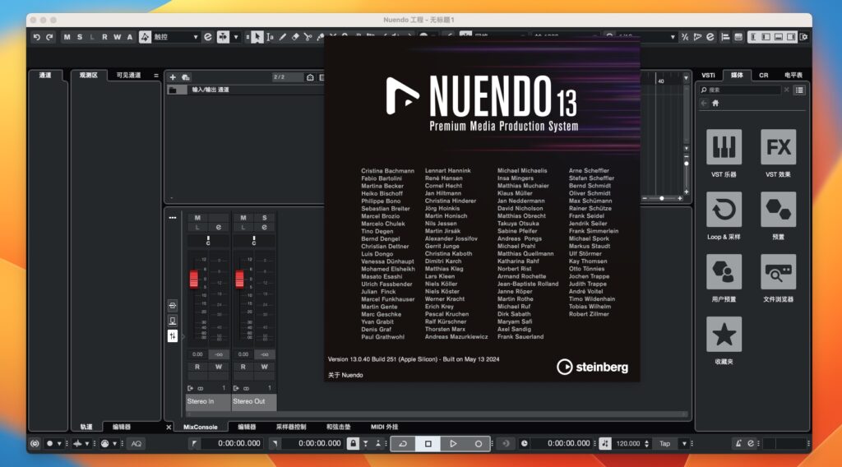The width and height of the screenshot is (842, 467).
Task: Click the Stereo Out fader handle
Action: point(239,279)
